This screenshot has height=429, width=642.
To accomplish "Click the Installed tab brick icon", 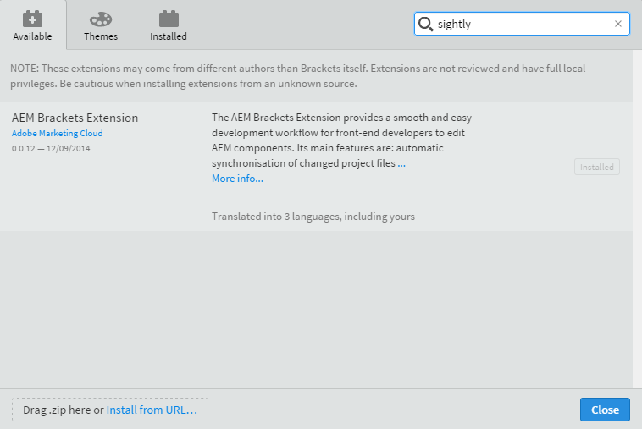I will pyautogui.click(x=169, y=19).
